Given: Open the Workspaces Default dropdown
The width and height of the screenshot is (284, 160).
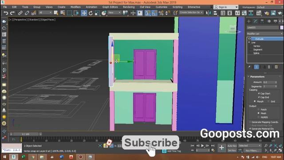Looking at the screenshot, I should [x=270, y=7].
